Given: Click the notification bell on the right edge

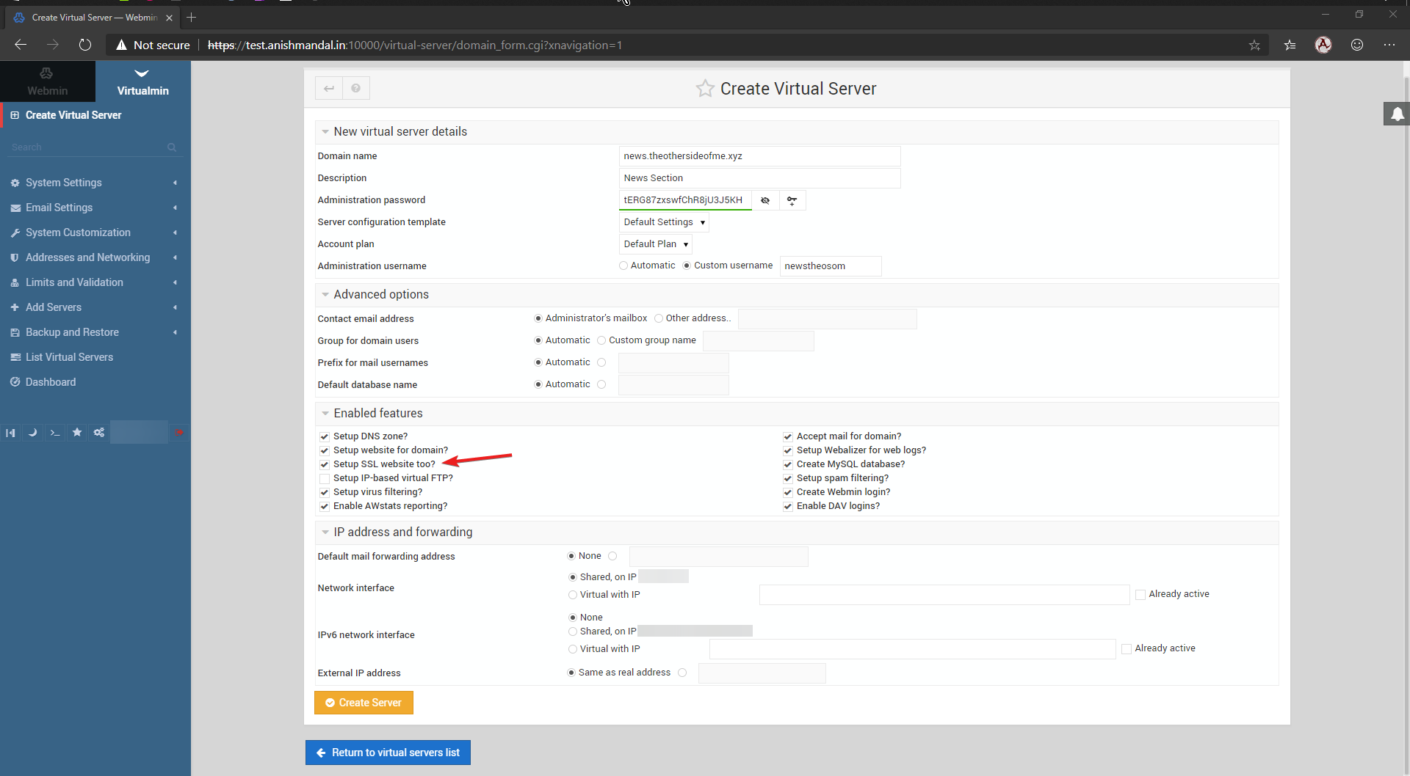Looking at the screenshot, I should point(1398,114).
